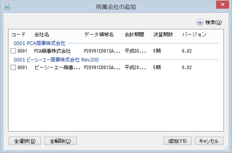Select the 平成28 accounting period cell
Image resolution: width=232 pixels, height=153 pixels.
click(135, 68)
